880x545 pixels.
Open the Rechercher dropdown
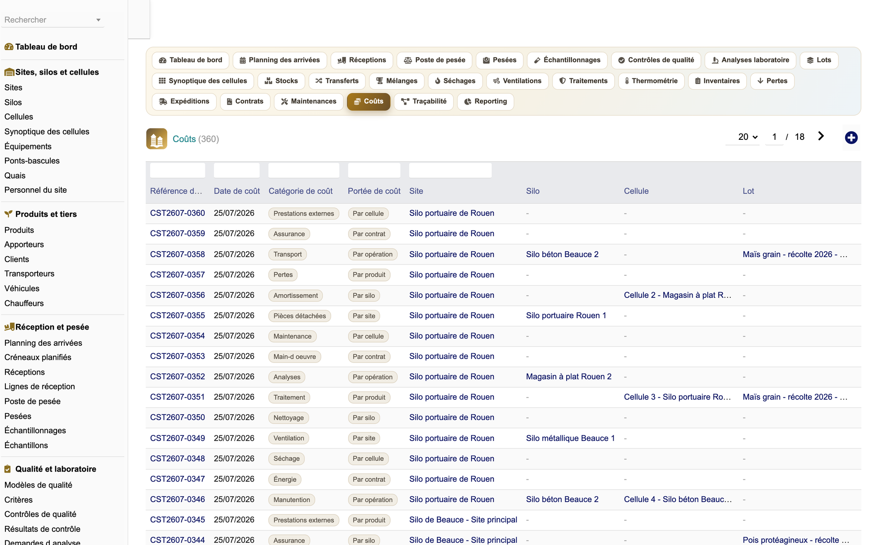pyautogui.click(x=52, y=20)
